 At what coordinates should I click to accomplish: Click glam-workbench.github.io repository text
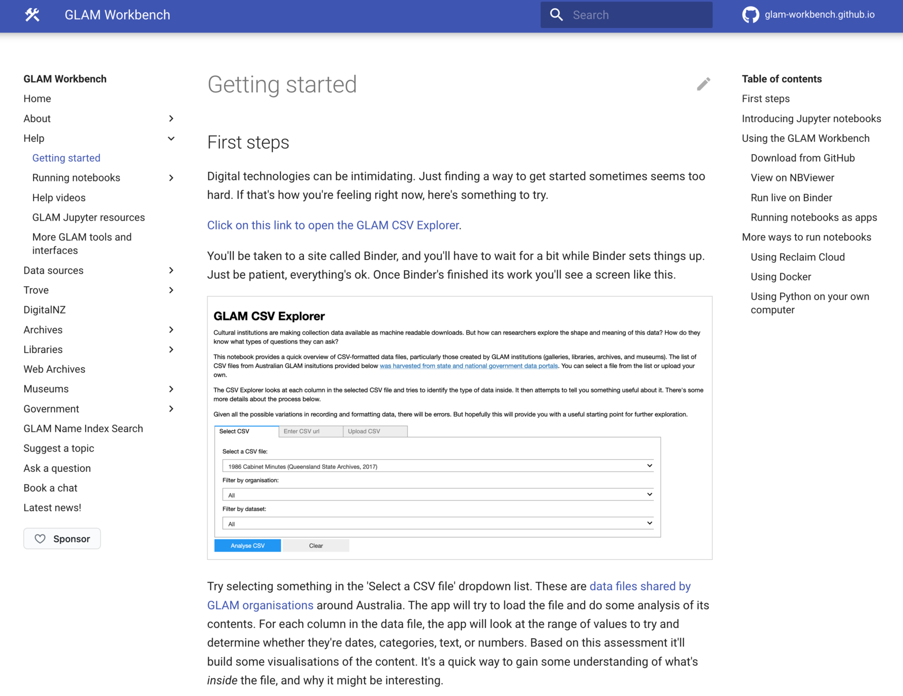click(x=819, y=15)
